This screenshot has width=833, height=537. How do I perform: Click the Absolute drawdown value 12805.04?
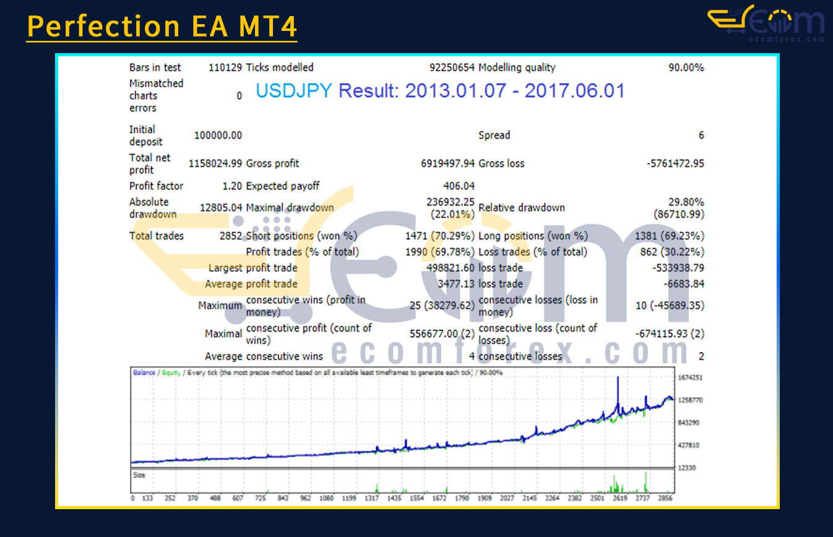(221, 208)
